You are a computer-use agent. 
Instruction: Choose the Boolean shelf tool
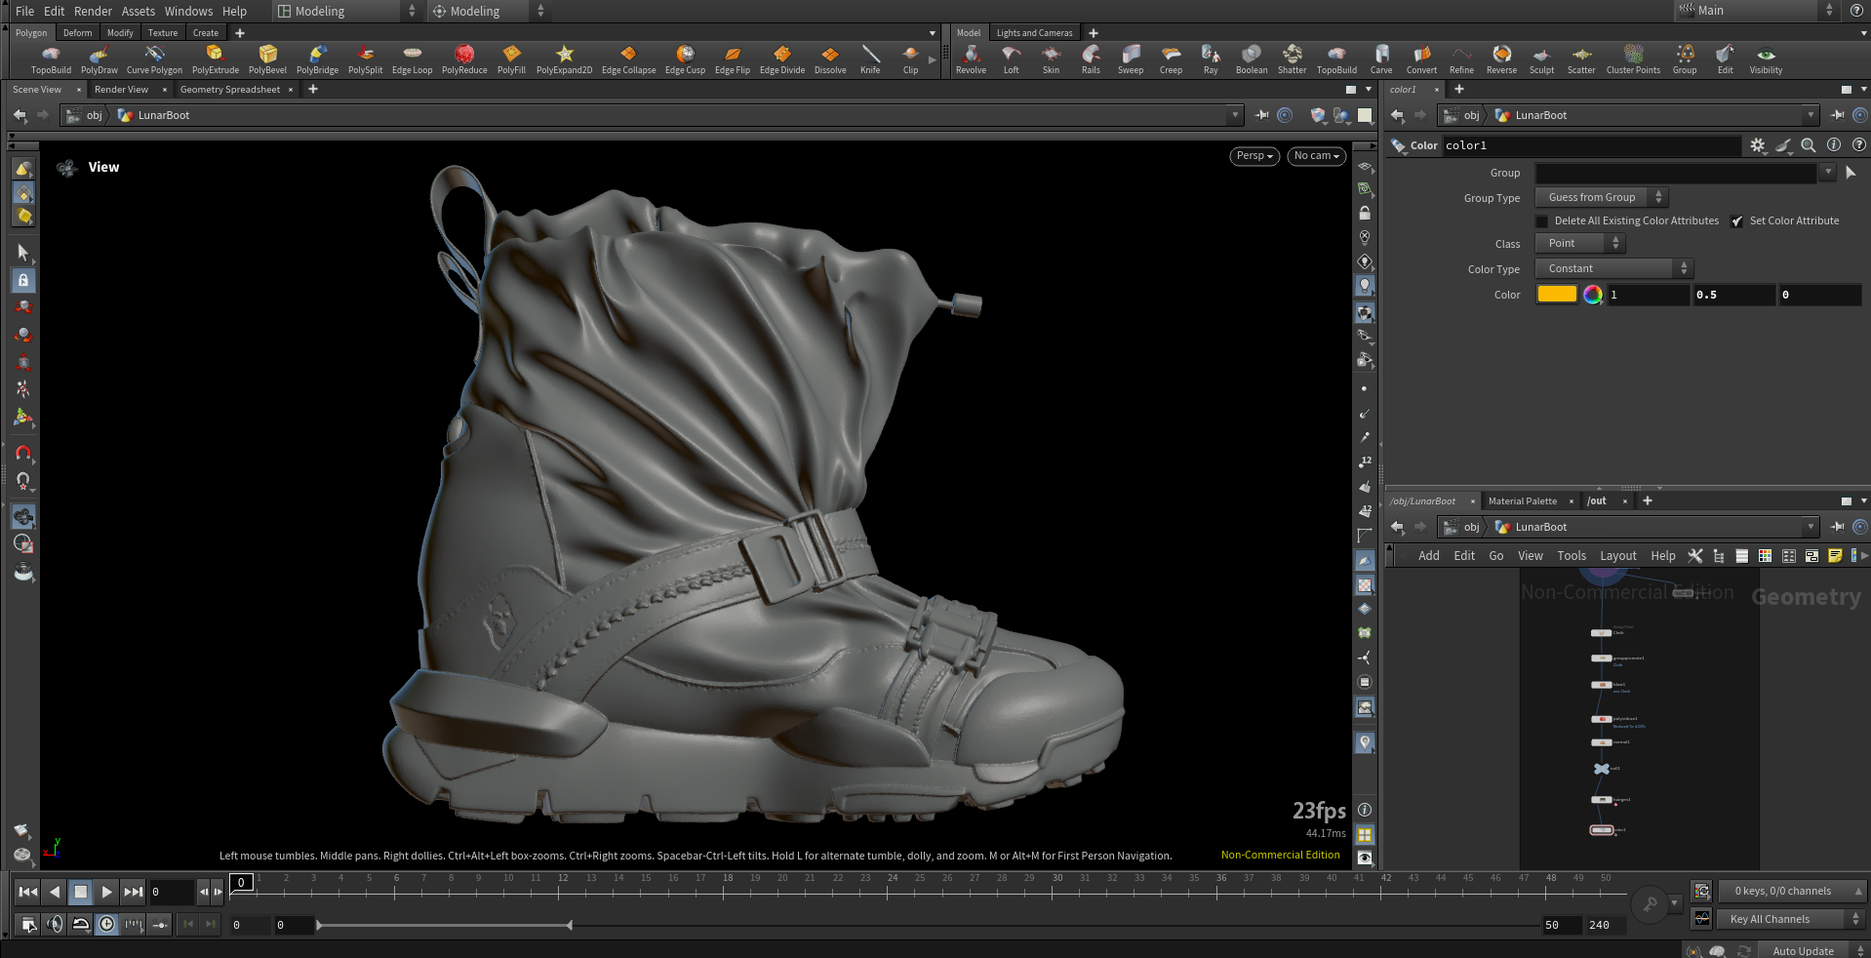[x=1251, y=59]
